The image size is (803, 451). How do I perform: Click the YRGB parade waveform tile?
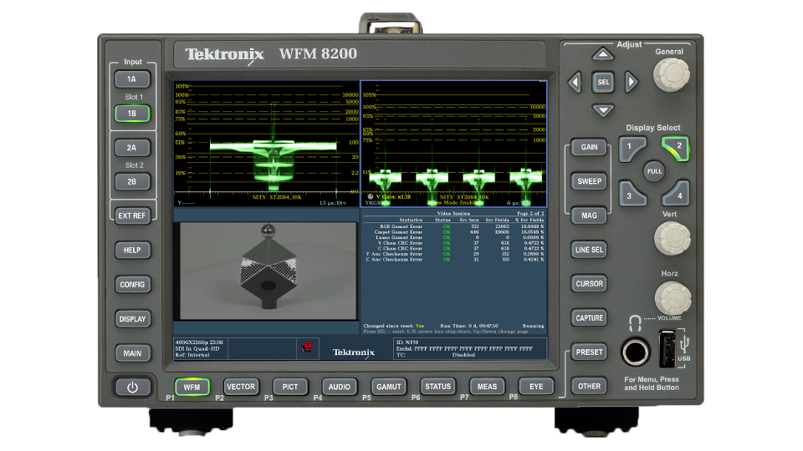coord(453,144)
